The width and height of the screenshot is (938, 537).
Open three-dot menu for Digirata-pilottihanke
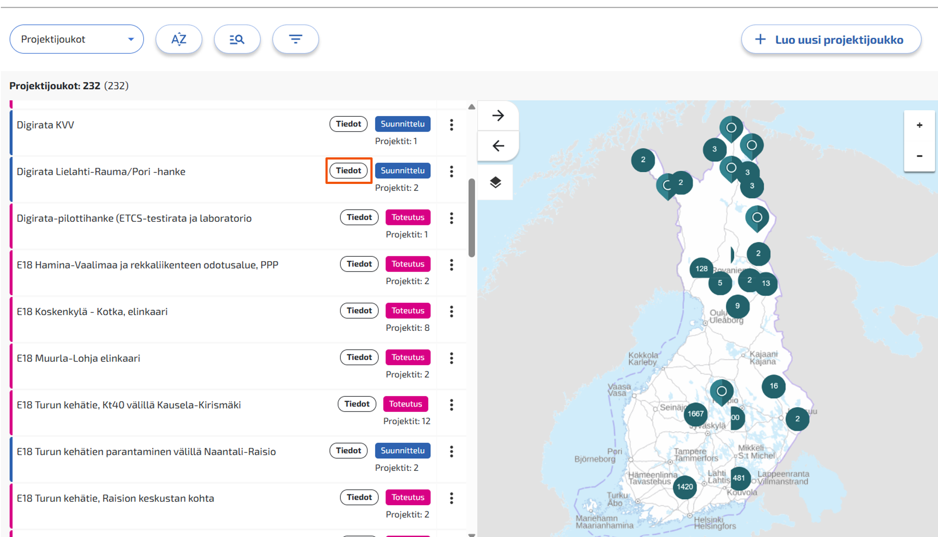pos(452,218)
